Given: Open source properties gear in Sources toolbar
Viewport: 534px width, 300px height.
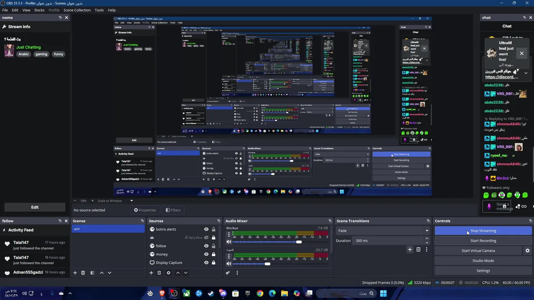Looking at the screenshot, I should tap(169, 273).
